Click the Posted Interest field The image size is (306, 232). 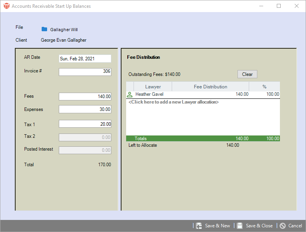click(x=85, y=150)
